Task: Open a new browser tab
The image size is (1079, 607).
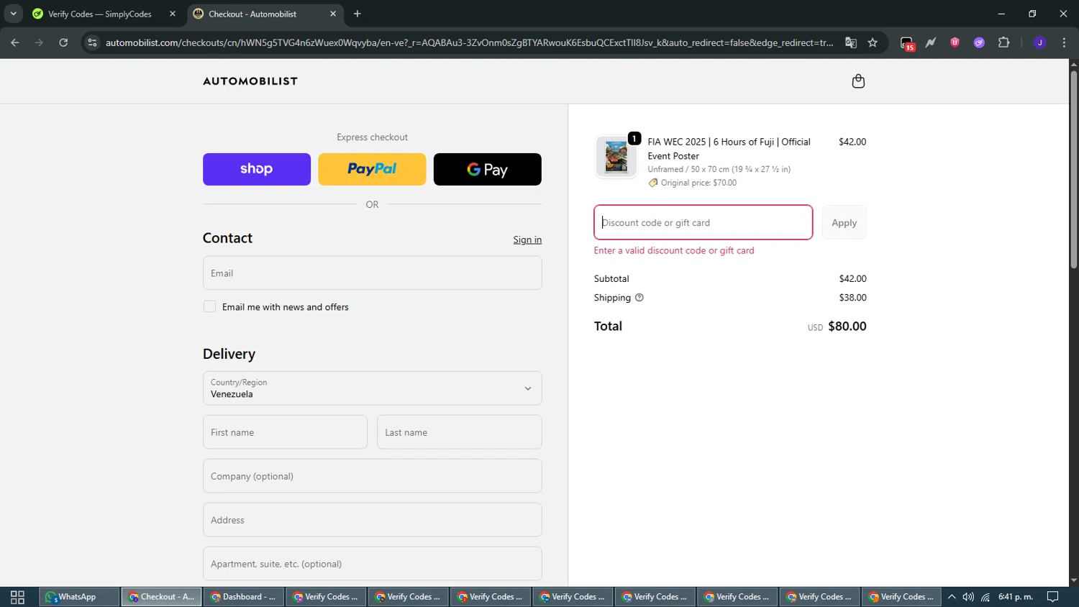Action: [x=357, y=14]
